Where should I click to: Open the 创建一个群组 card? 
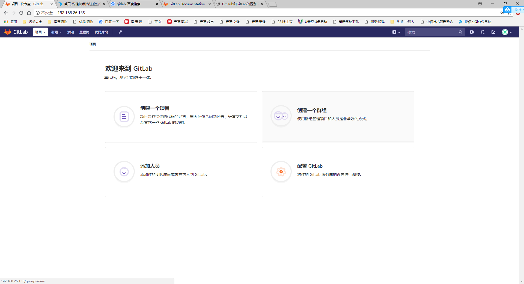coord(338,116)
